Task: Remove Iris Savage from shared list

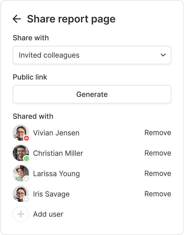Action: point(158,194)
